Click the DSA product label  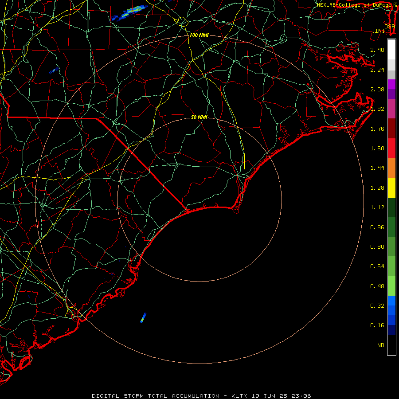click(x=389, y=26)
